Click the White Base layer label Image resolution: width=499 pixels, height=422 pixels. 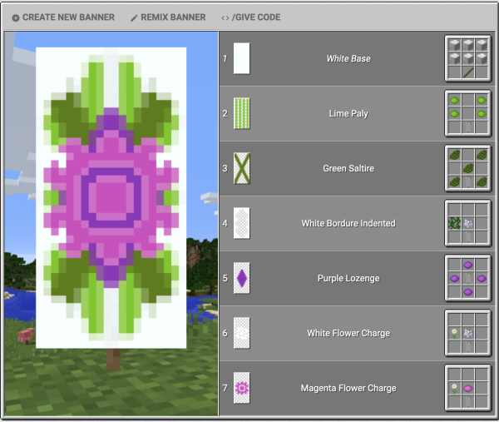348,59
